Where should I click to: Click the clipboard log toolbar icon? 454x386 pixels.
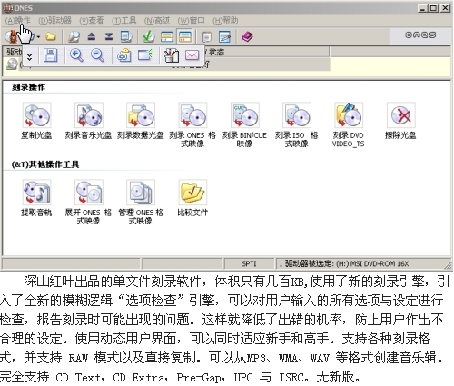[207, 37]
